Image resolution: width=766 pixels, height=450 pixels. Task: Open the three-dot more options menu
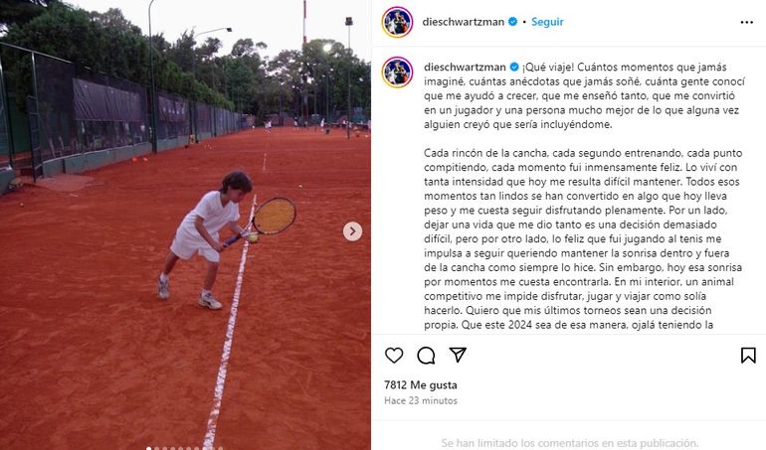746,23
